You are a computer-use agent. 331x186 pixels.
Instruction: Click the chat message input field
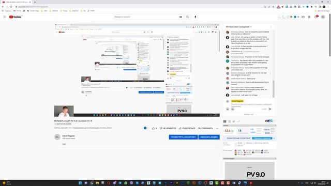tap(251, 105)
